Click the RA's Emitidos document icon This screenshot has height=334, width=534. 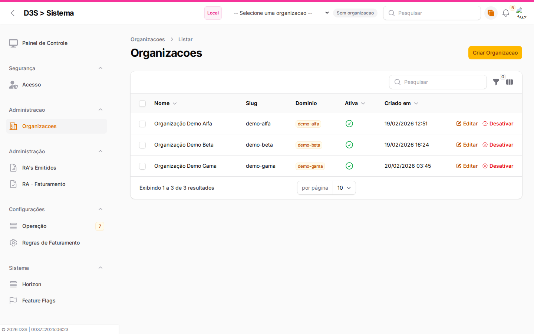point(13,168)
